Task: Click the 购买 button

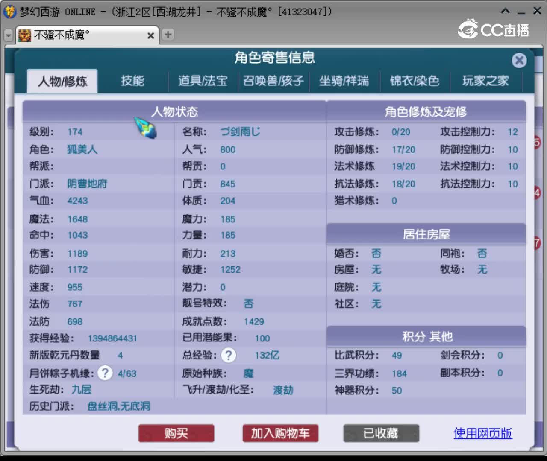Action: (176, 433)
